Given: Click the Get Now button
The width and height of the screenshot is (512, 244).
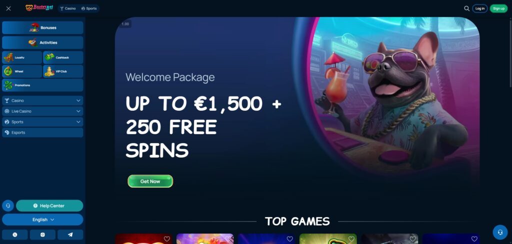Looking at the screenshot, I should 150,181.
